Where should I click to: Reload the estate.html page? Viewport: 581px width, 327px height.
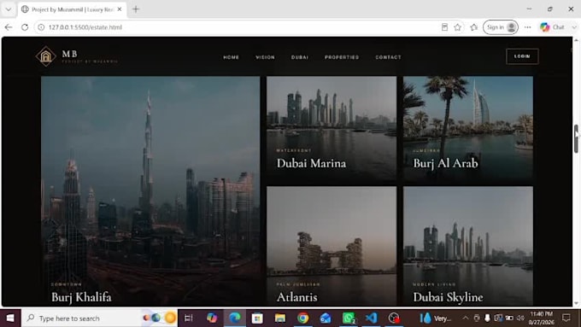(25, 27)
